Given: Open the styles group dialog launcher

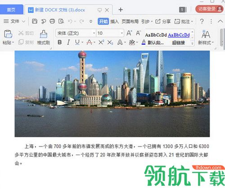Looking at the screenshot, I should 216,48.
